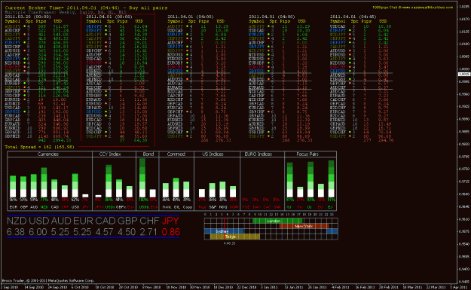Click weekly total 2094.33 USD value
The height and width of the screenshot is (290, 471).
click(x=63, y=140)
